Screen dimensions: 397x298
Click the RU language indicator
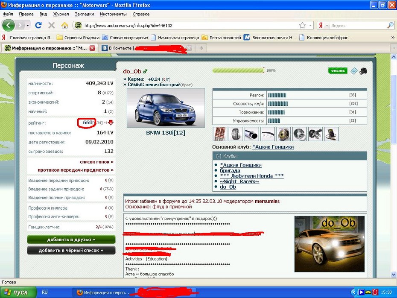pos(44,292)
